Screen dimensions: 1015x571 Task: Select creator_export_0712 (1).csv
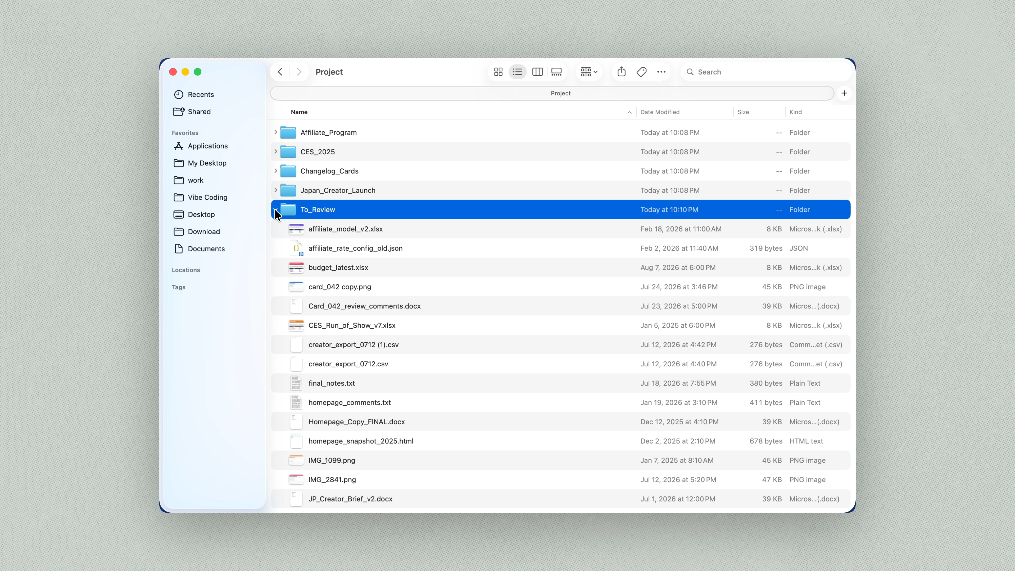pos(560,345)
